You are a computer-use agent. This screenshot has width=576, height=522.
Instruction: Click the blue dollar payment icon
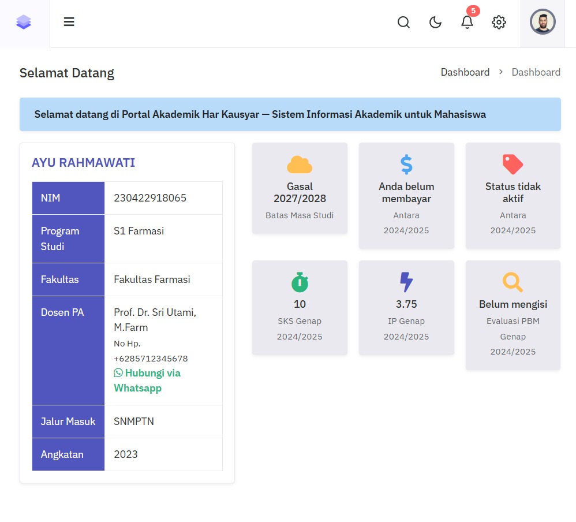click(406, 165)
